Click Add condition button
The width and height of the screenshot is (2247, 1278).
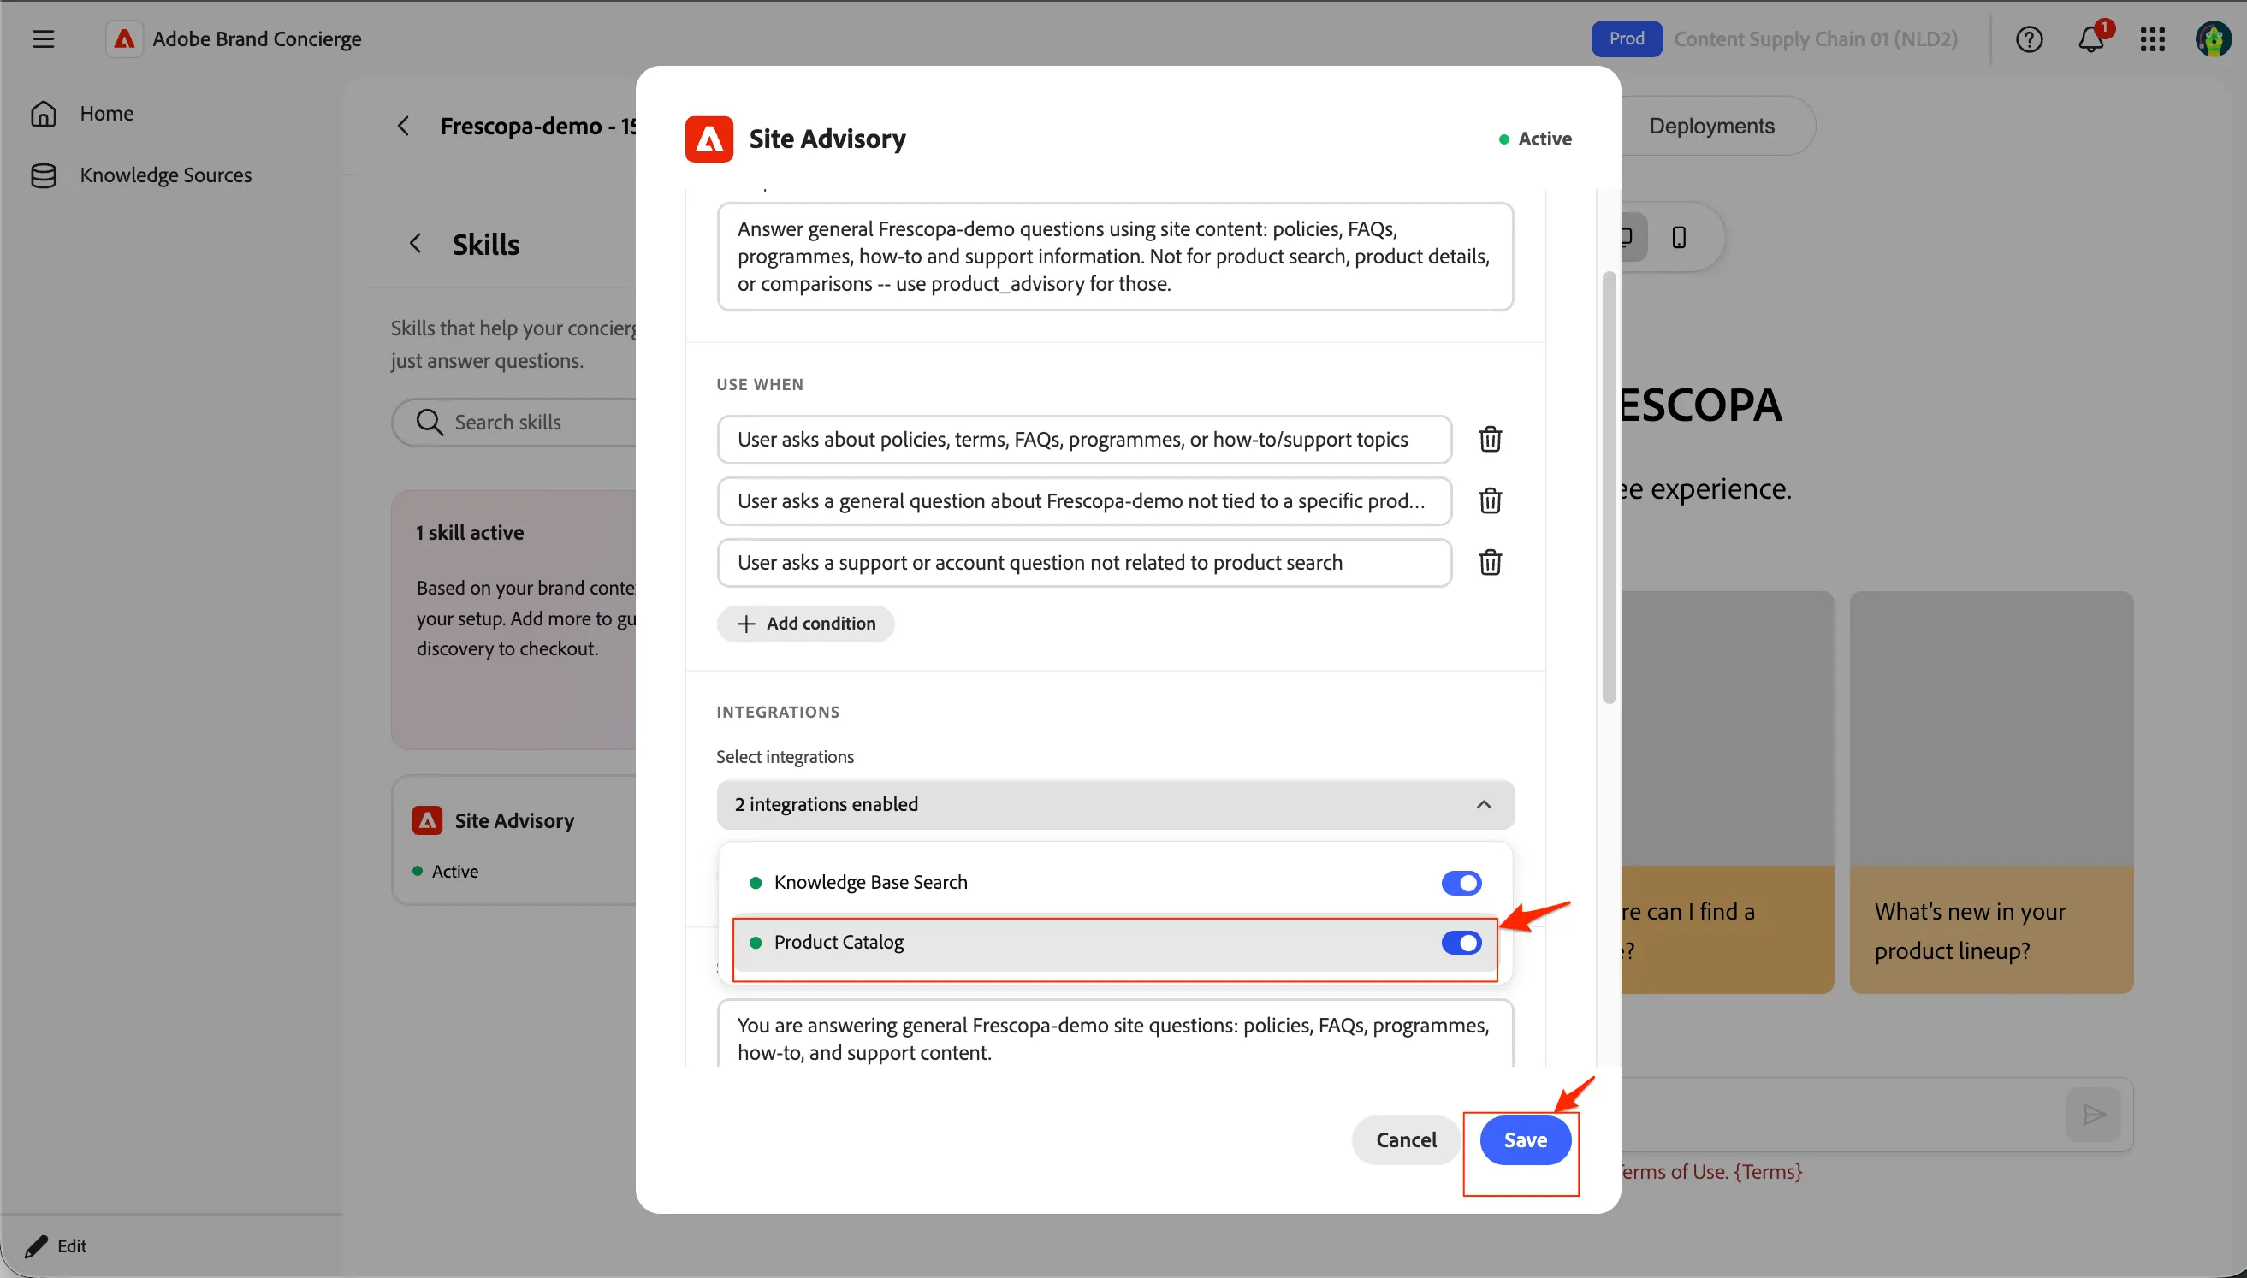tap(805, 624)
